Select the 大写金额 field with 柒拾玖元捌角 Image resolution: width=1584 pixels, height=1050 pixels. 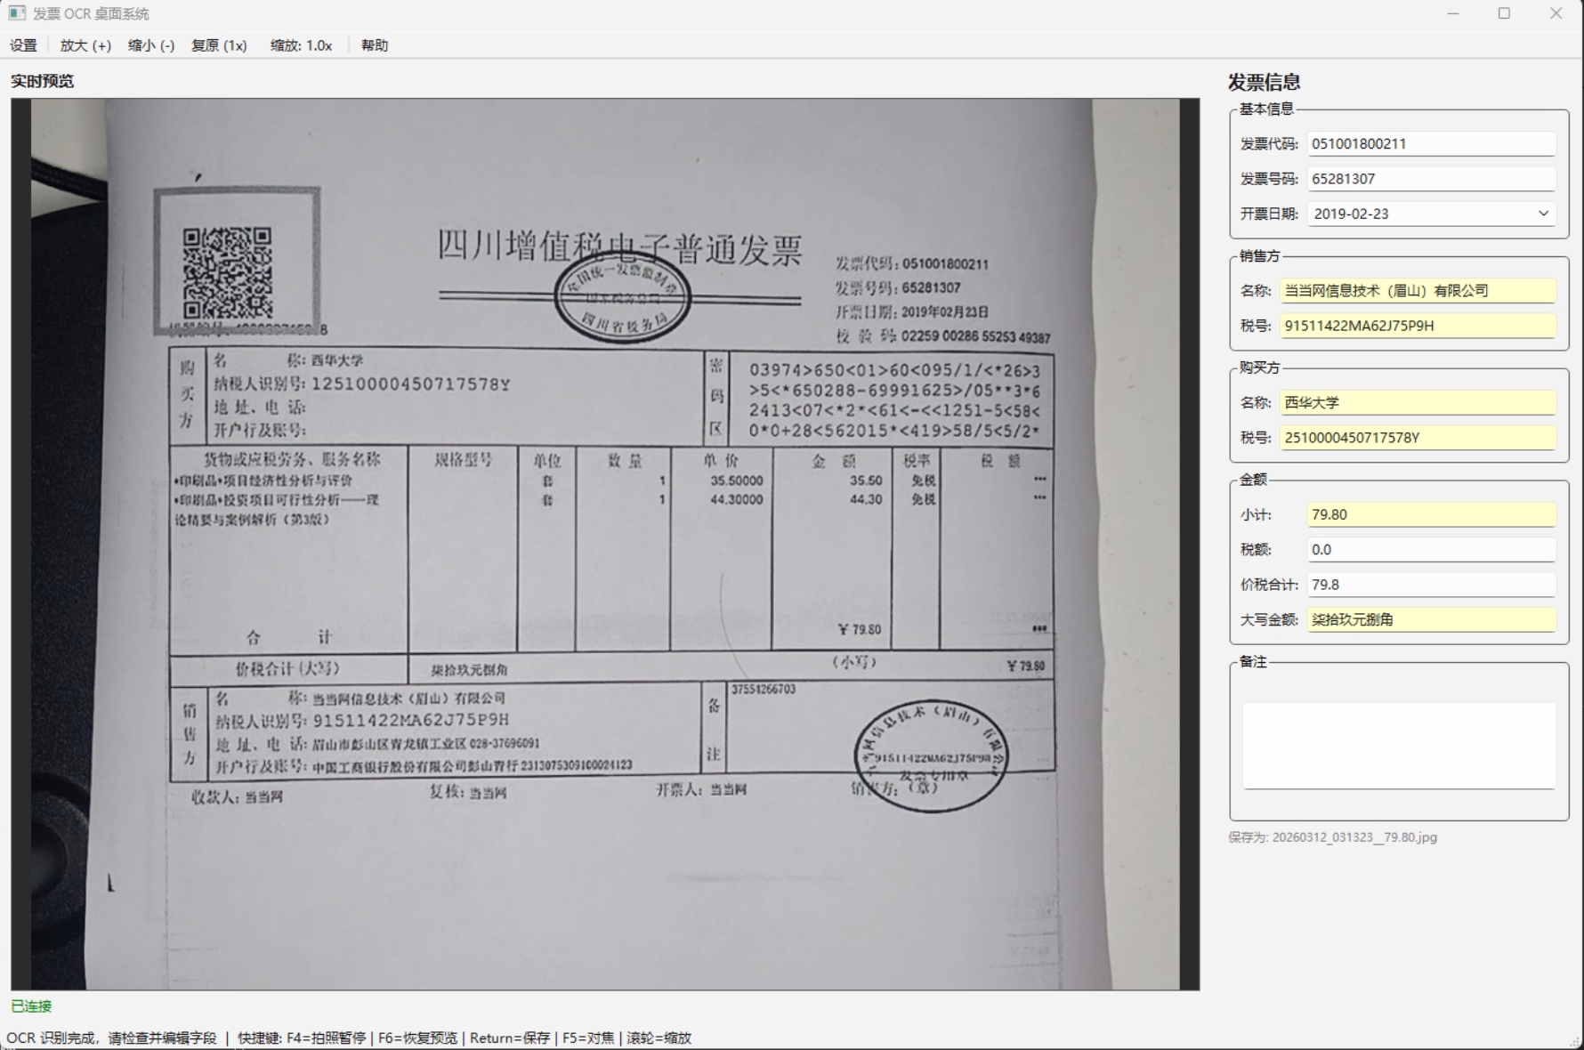[x=1430, y=620]
